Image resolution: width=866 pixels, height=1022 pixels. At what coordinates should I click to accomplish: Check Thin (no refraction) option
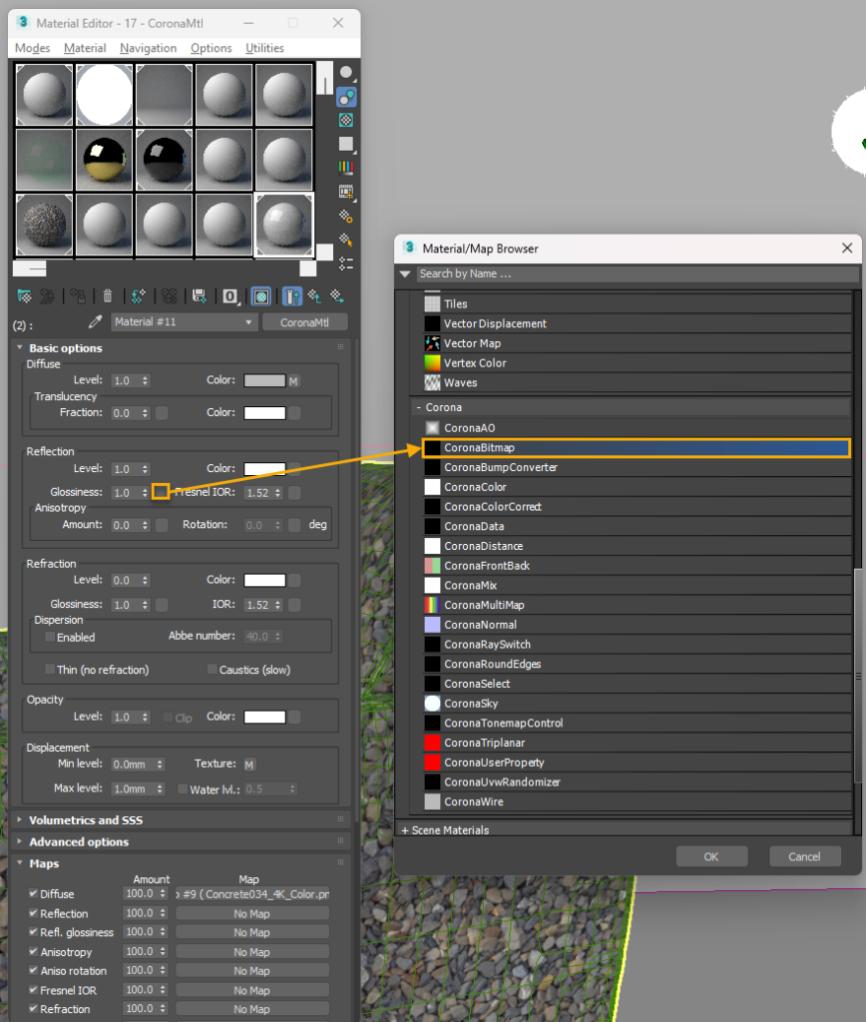pos(50,669)
